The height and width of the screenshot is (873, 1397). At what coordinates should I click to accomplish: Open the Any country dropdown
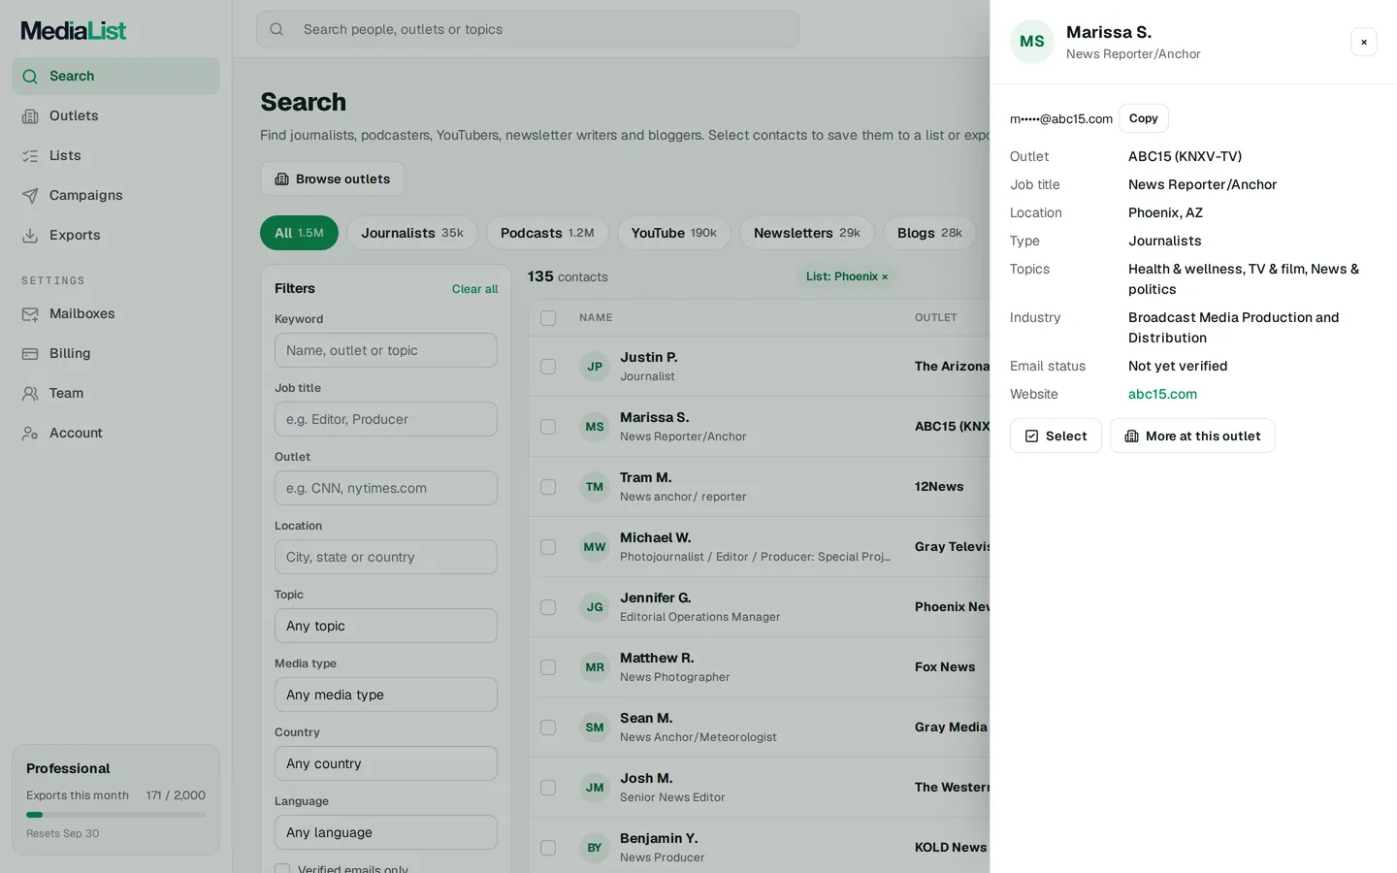click(386, 763)
